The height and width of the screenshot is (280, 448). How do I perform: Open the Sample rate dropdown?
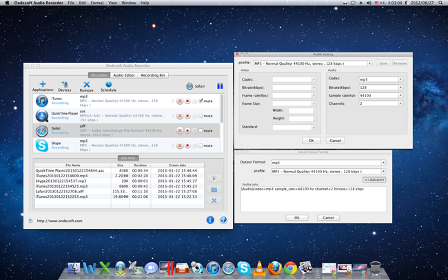pyautogui.click(x=400, y=96)
